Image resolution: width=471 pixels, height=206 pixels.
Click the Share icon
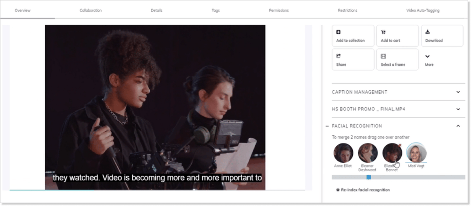(x=338, y=56)
